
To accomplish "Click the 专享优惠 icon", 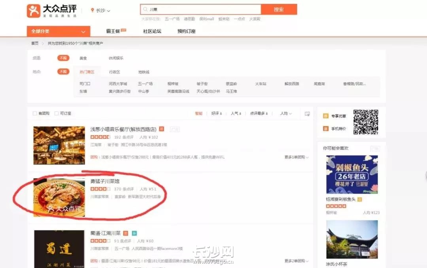I will point(326,116).
